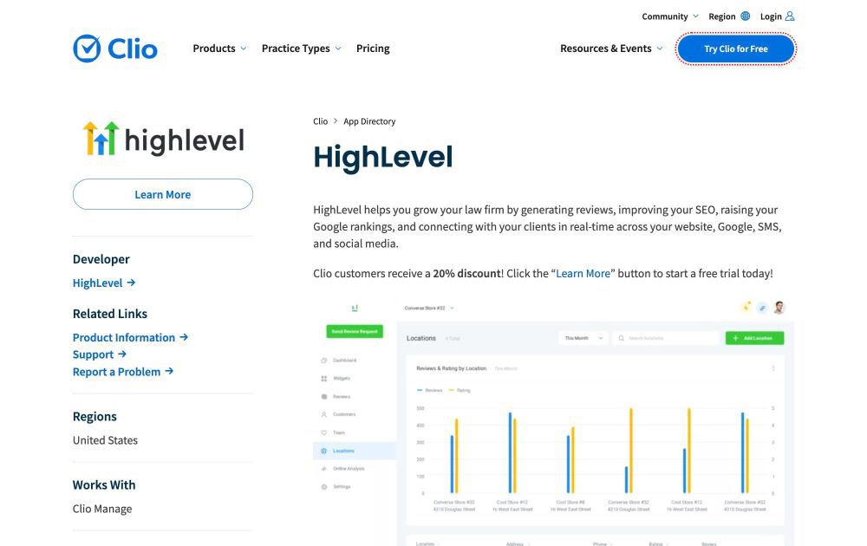Click the Regions heading
Image resolution: width=867 pixels, height=546 pixels.
coord(95,417)
